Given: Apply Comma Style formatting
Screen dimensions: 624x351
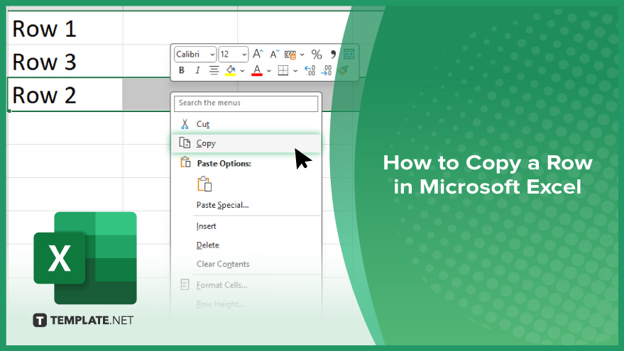Looking at the screenshot, I should coord(333,54).
